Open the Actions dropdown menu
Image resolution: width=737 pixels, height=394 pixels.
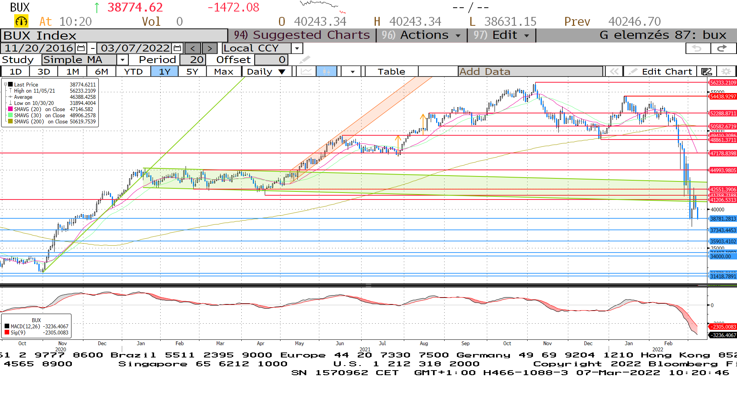(x=422, y=35)
